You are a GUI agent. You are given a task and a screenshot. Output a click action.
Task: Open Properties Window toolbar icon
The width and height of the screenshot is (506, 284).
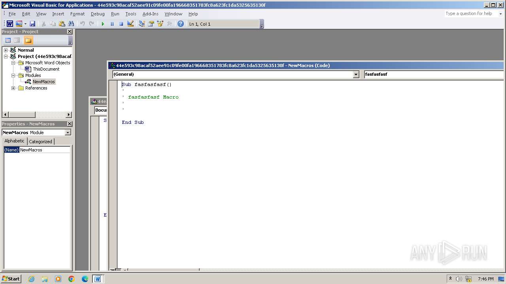pos(151,24)
